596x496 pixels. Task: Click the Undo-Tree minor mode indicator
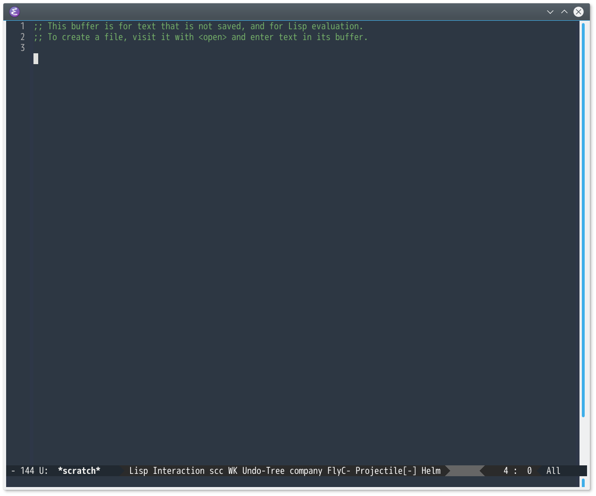pos(263,471)
